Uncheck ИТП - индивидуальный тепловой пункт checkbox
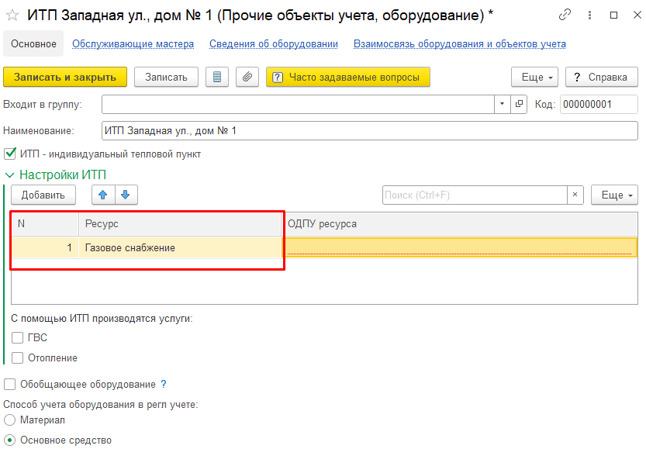Image resolution: width=646 pixels, height=449 pixels. [10, 154]
